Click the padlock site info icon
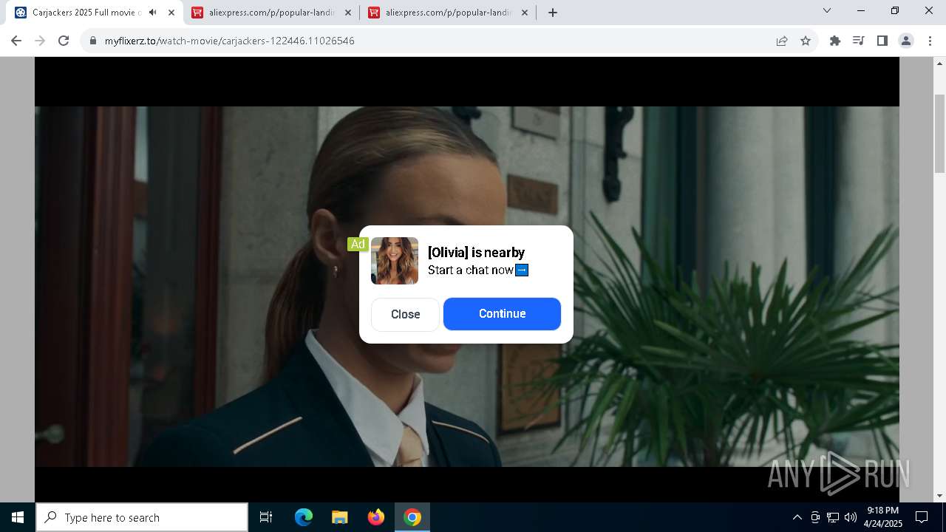Viewport: 946px width, 532px height. pyautogui.click(x=93, y=41)
